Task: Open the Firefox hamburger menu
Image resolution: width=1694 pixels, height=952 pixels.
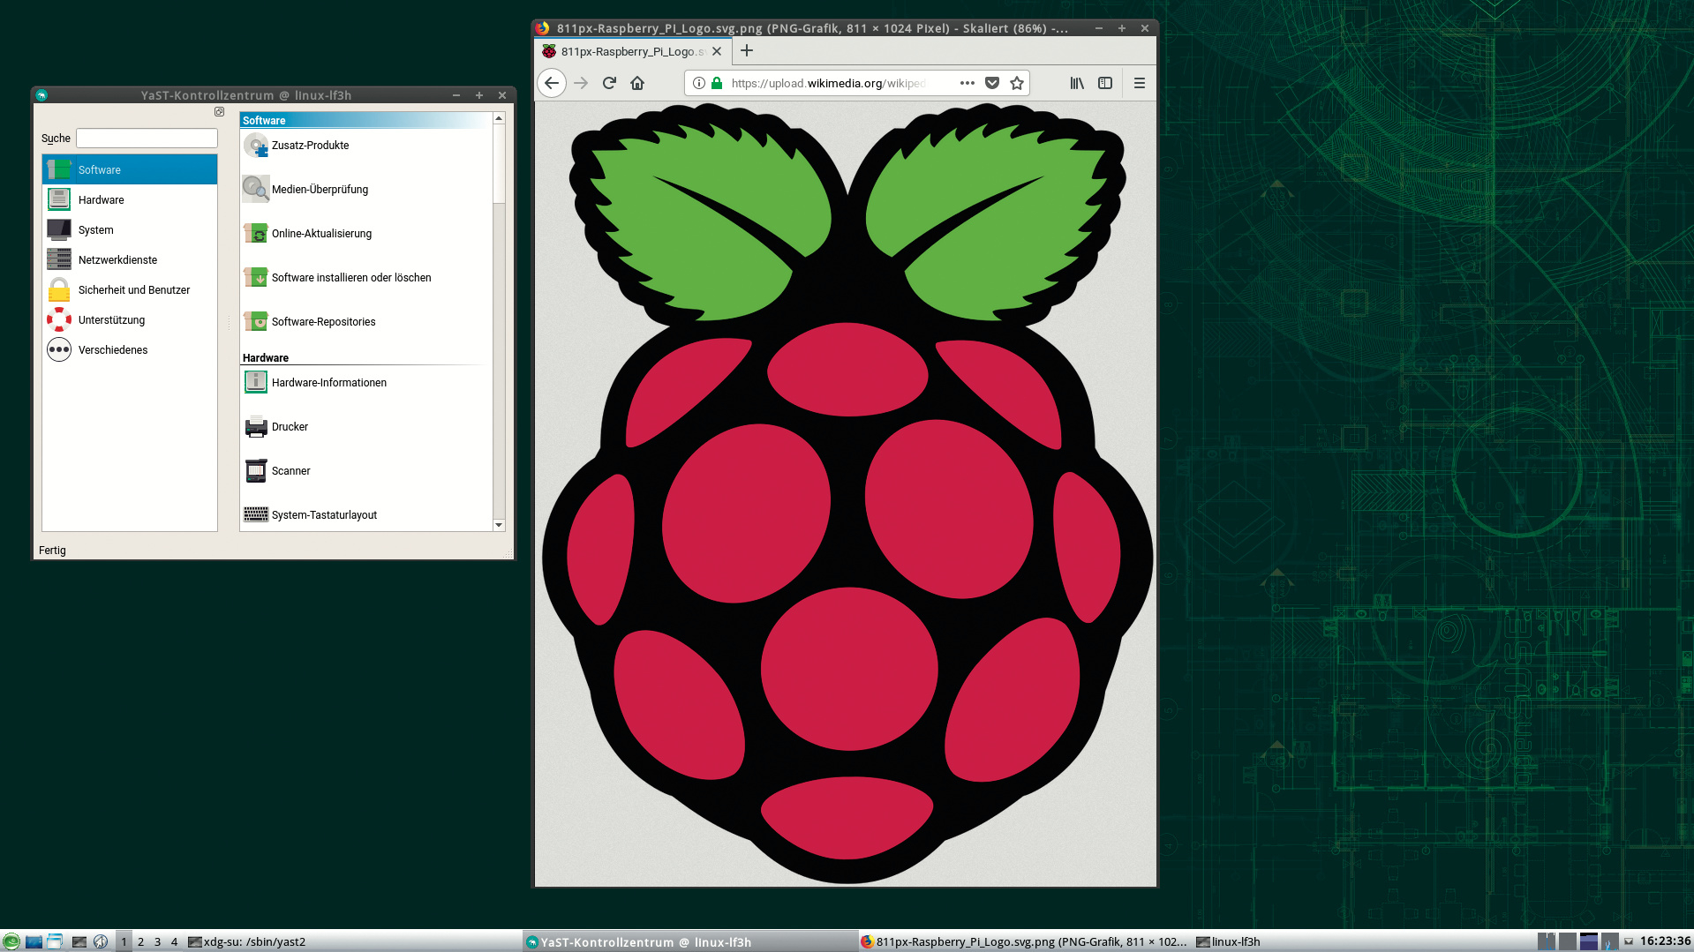Action: tap(1140, 83)
